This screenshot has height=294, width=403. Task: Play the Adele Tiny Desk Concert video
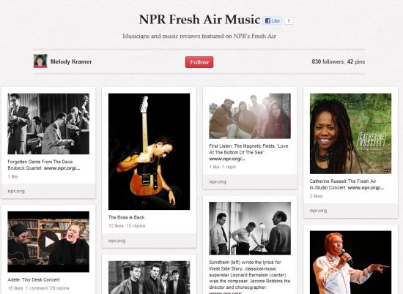pos(48,241)
